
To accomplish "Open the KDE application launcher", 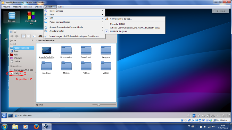I will (4, 115).
